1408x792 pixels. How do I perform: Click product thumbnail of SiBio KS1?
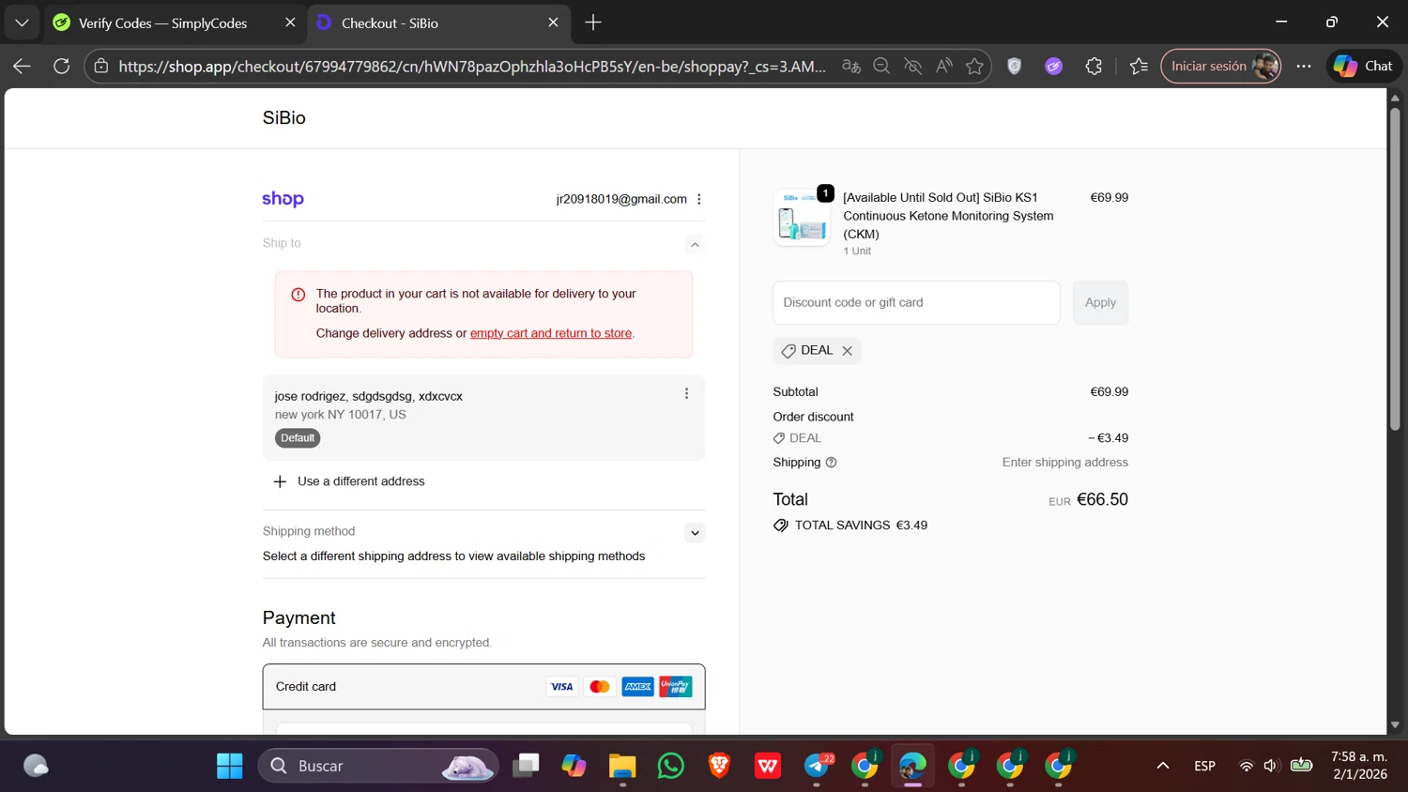[802, 218]
